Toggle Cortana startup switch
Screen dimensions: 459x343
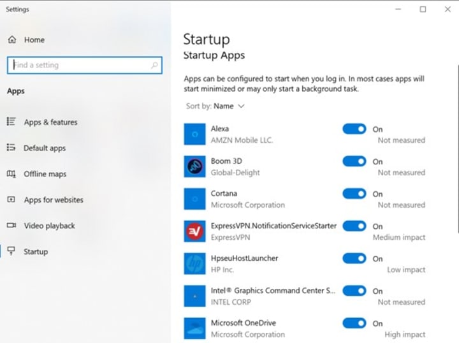pos(354,193)
